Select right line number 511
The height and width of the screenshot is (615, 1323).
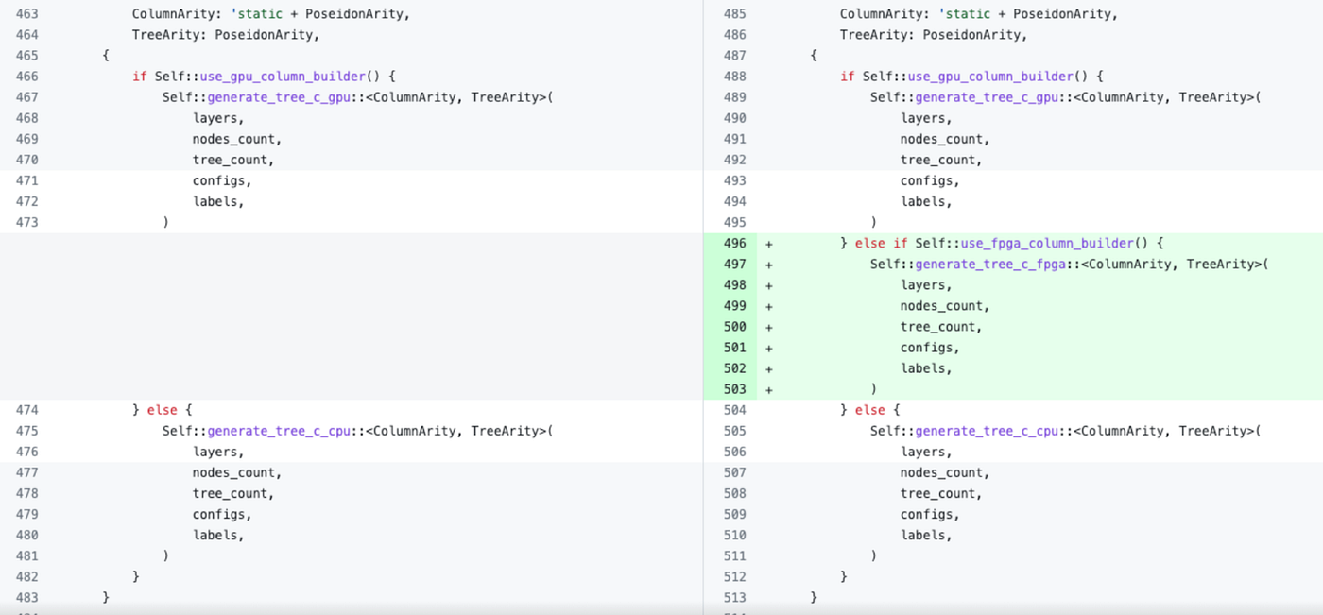pyautogui.click(x=734, y=555)
